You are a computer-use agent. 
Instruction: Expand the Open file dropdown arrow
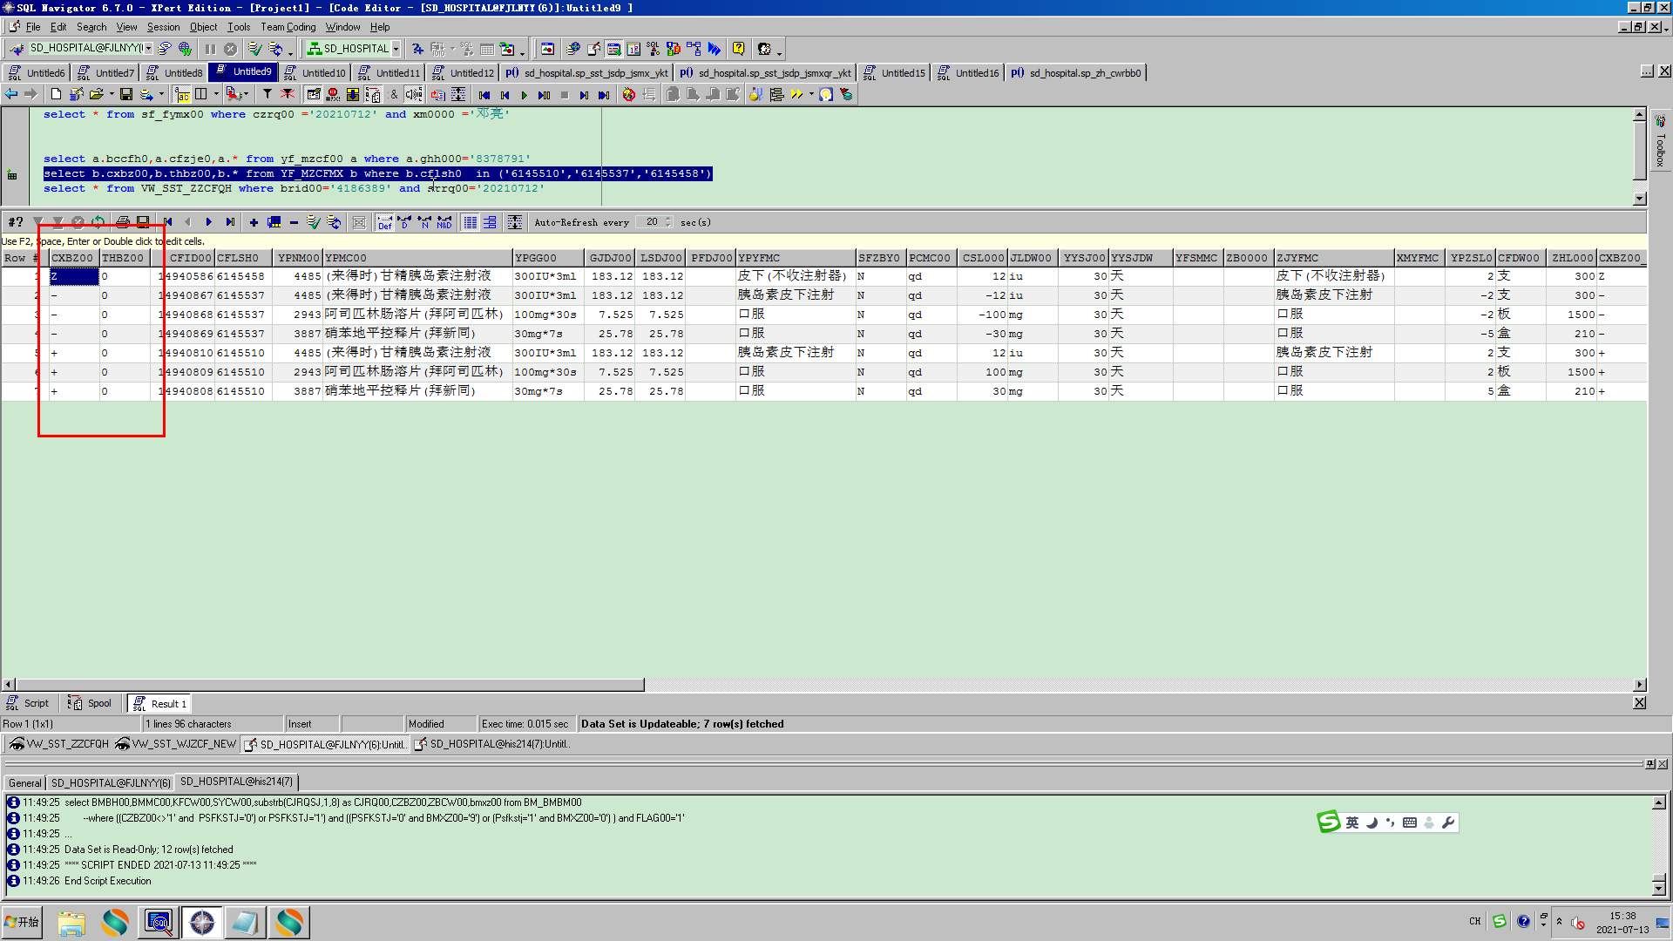(x=112, y=94)
